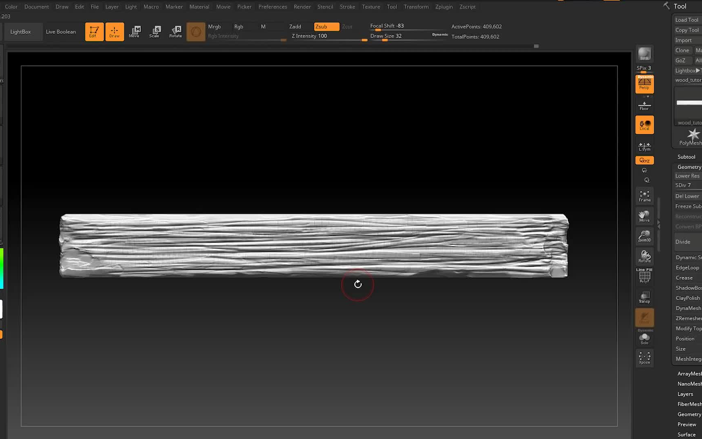Expand the Geometry section in the Tool palette
Image resolution: width=702 pixels, height=439 pixels.
[689, 167]
